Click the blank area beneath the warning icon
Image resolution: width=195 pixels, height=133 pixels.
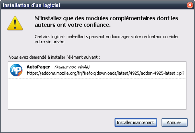tap(15, 41)
